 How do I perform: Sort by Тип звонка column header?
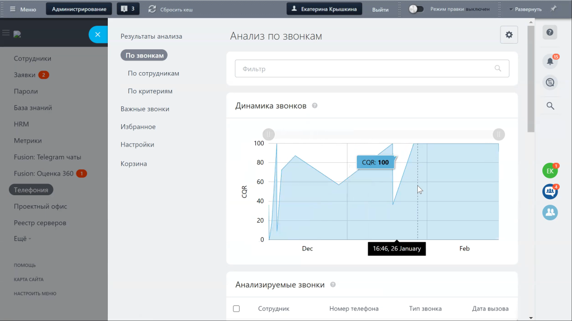tap(425, 309)
